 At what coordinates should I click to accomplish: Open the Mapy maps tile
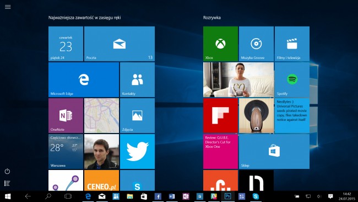coord(101,115)
